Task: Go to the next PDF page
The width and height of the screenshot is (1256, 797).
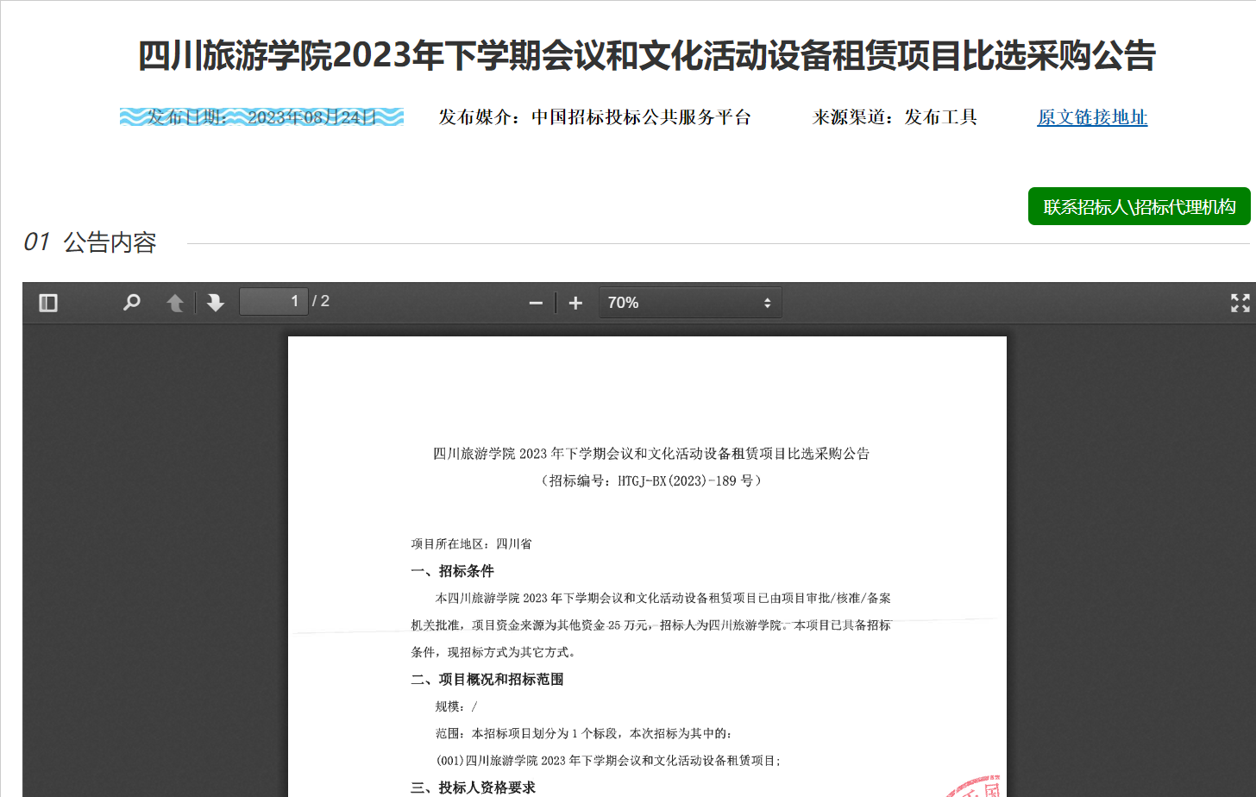Action: [216, 303]
